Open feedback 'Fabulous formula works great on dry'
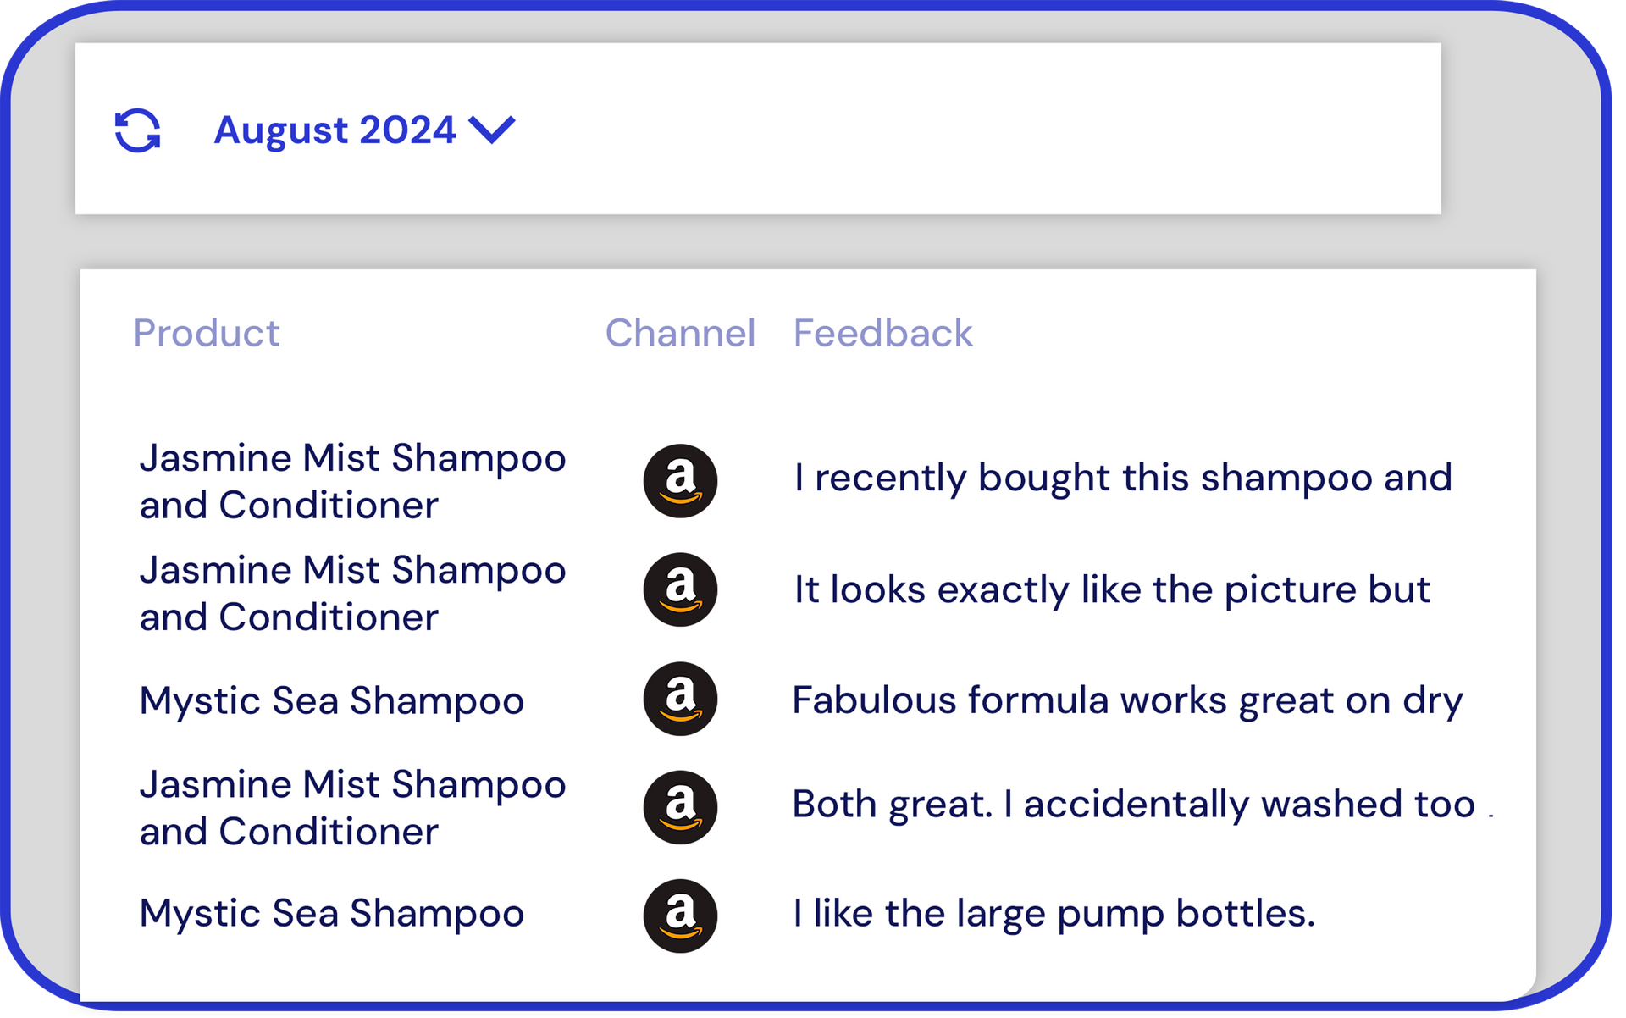The image size is (1626, 1018). 1127,701
